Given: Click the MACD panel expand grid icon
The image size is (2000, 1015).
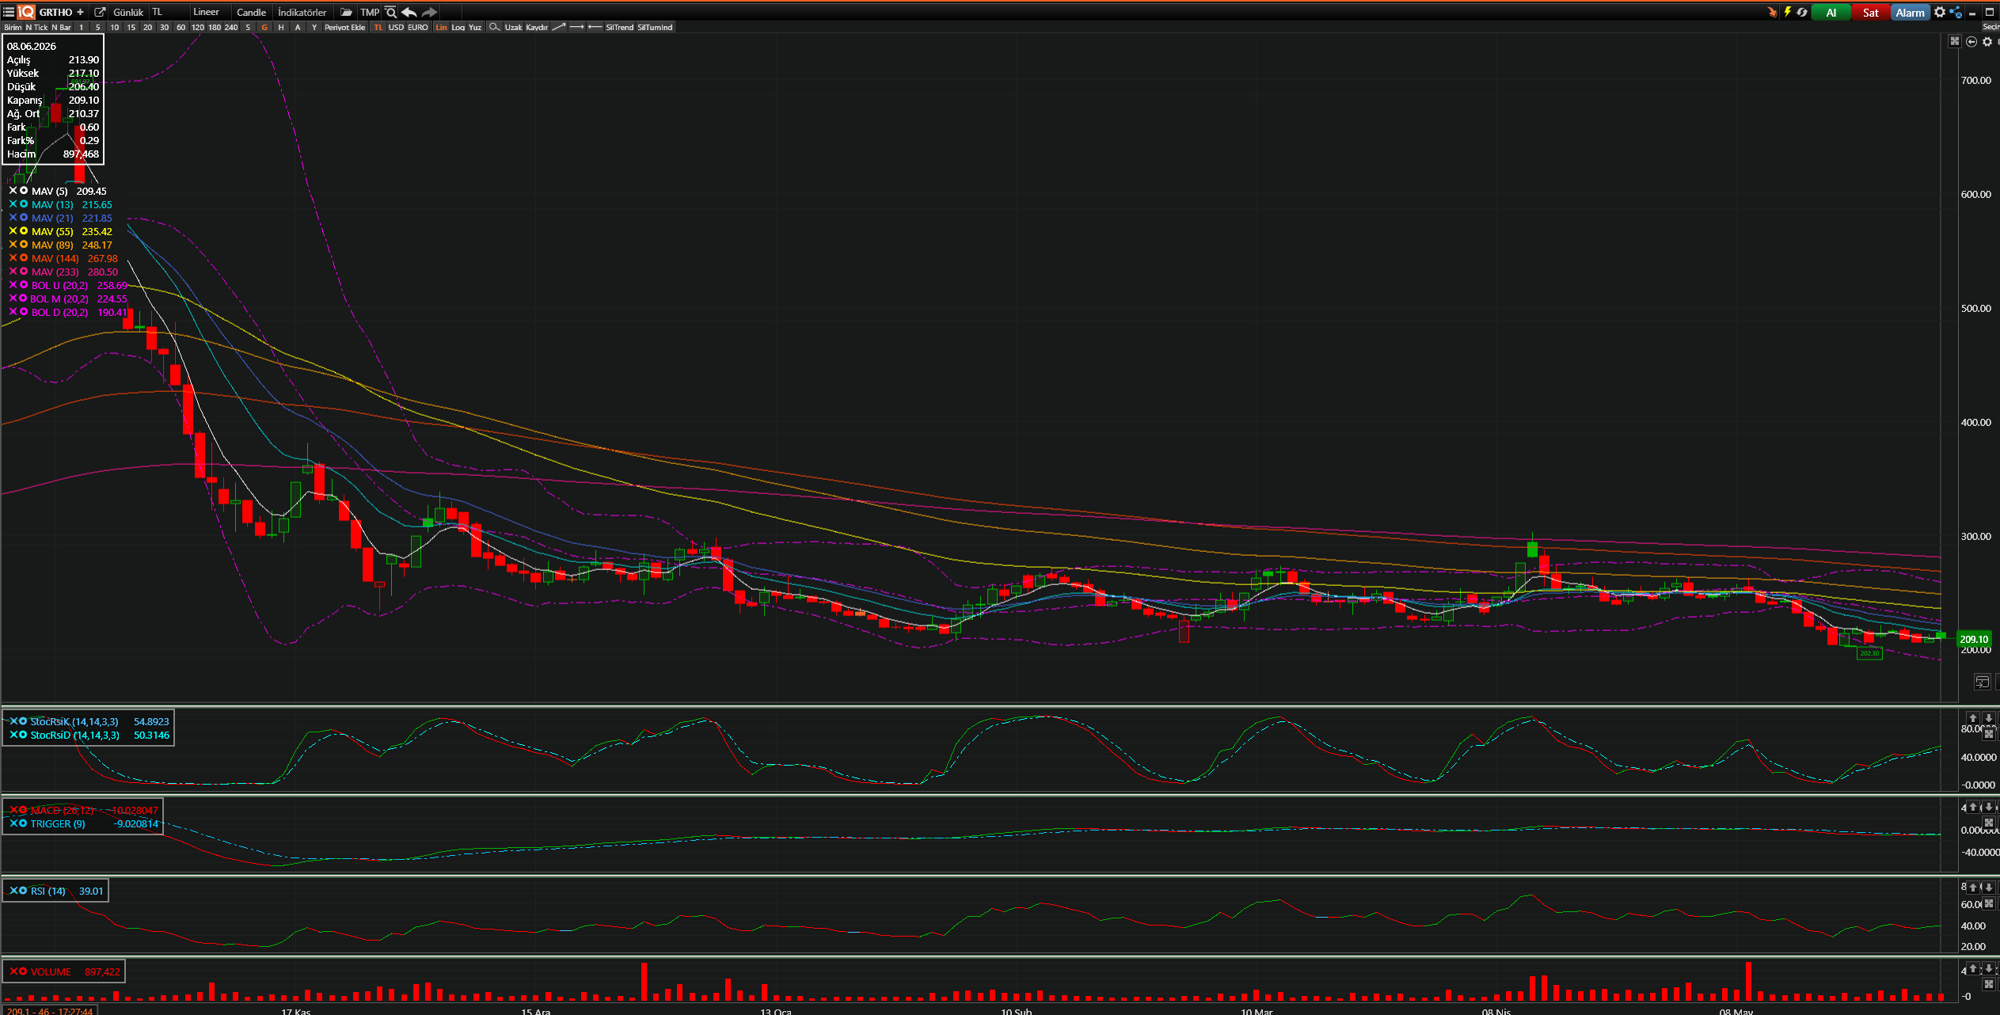Looking at the screenshot, I should 1988,822.
